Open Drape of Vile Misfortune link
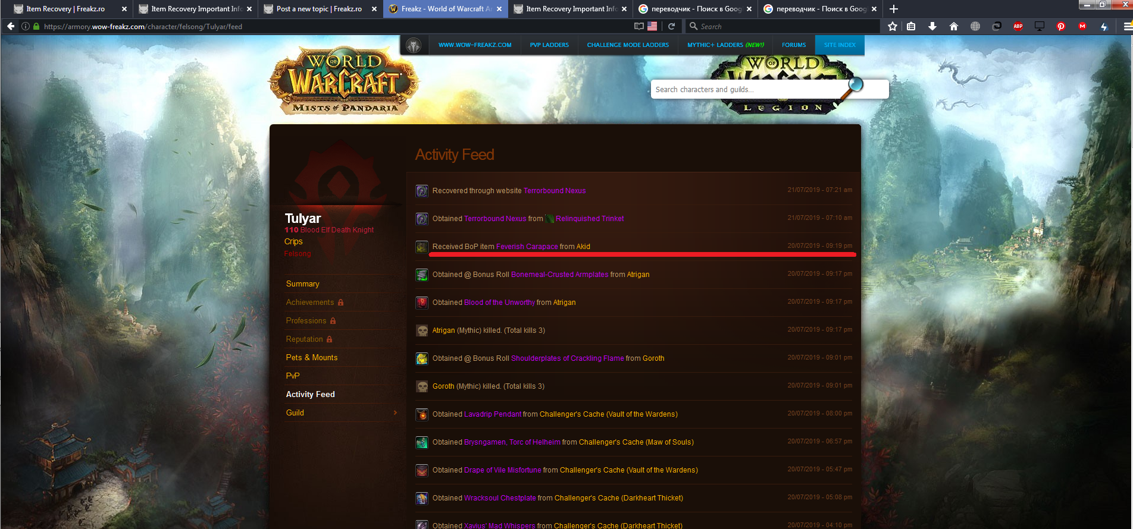Image resolution: width=1133 pixels, height=529 pixels. pos(503,470)
